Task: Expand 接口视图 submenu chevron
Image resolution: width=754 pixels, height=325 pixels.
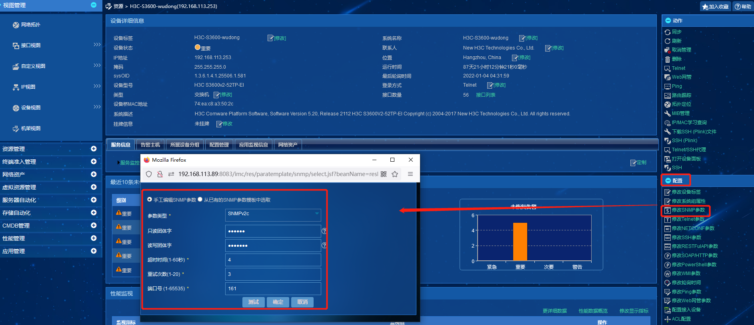Action: tap(97, 45)
